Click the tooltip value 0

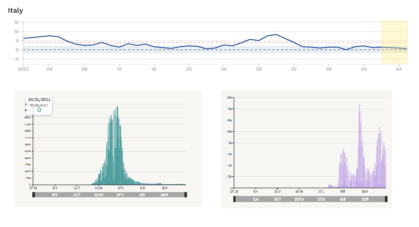39,110
